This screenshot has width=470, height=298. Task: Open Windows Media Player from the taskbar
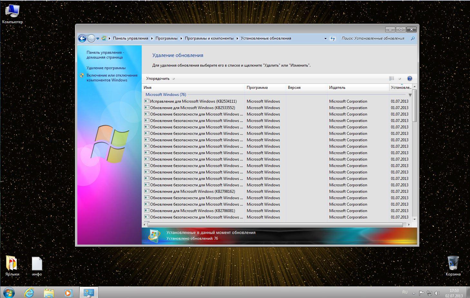[68, 293]
